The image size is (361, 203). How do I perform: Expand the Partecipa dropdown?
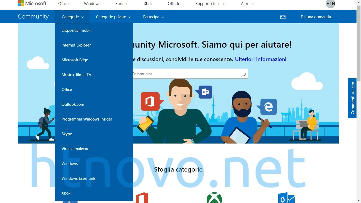pyautogui.click(x=154, y=17)
